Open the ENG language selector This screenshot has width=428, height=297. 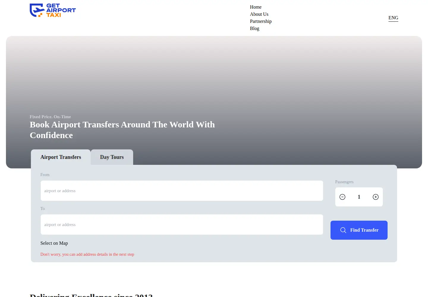point(393,18)
